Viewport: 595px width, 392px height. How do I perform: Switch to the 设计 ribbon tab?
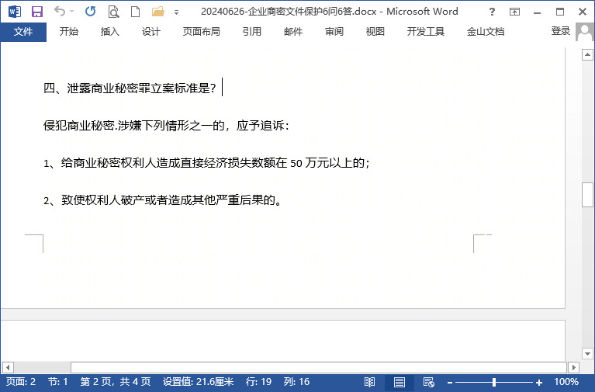pyautogui.click(x=151, y=32)
